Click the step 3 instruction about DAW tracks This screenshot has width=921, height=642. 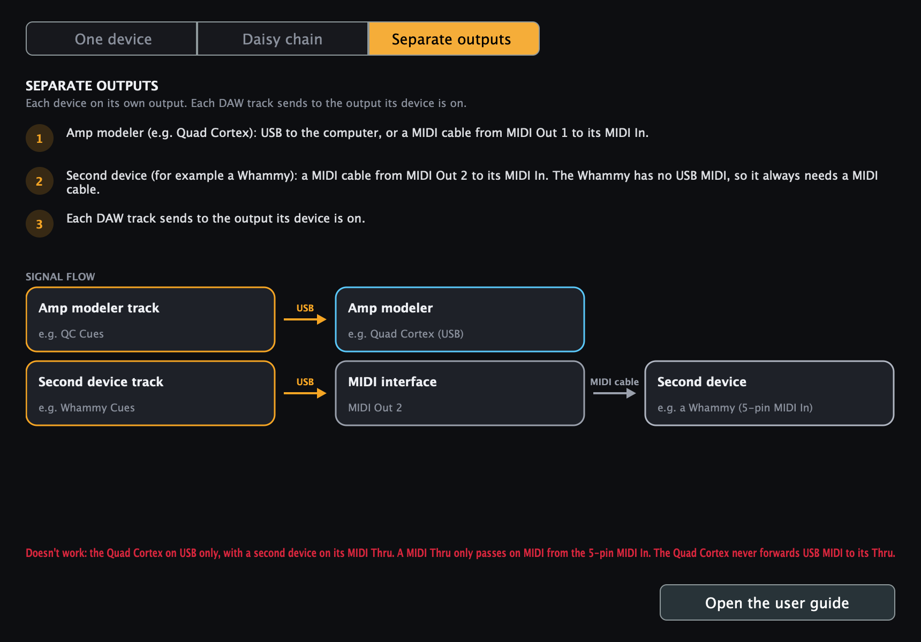[x=216, y=218]
